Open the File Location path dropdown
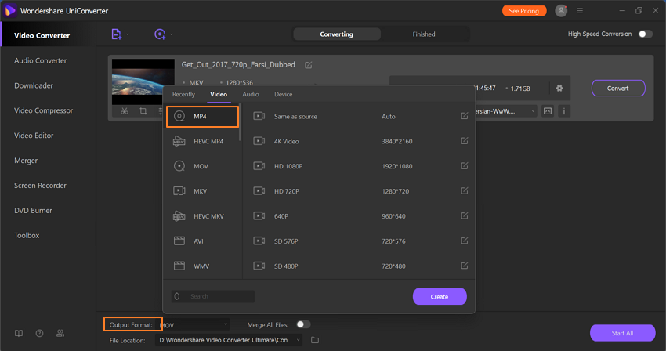This screenshot has width=666, height=351. point(229,340)
